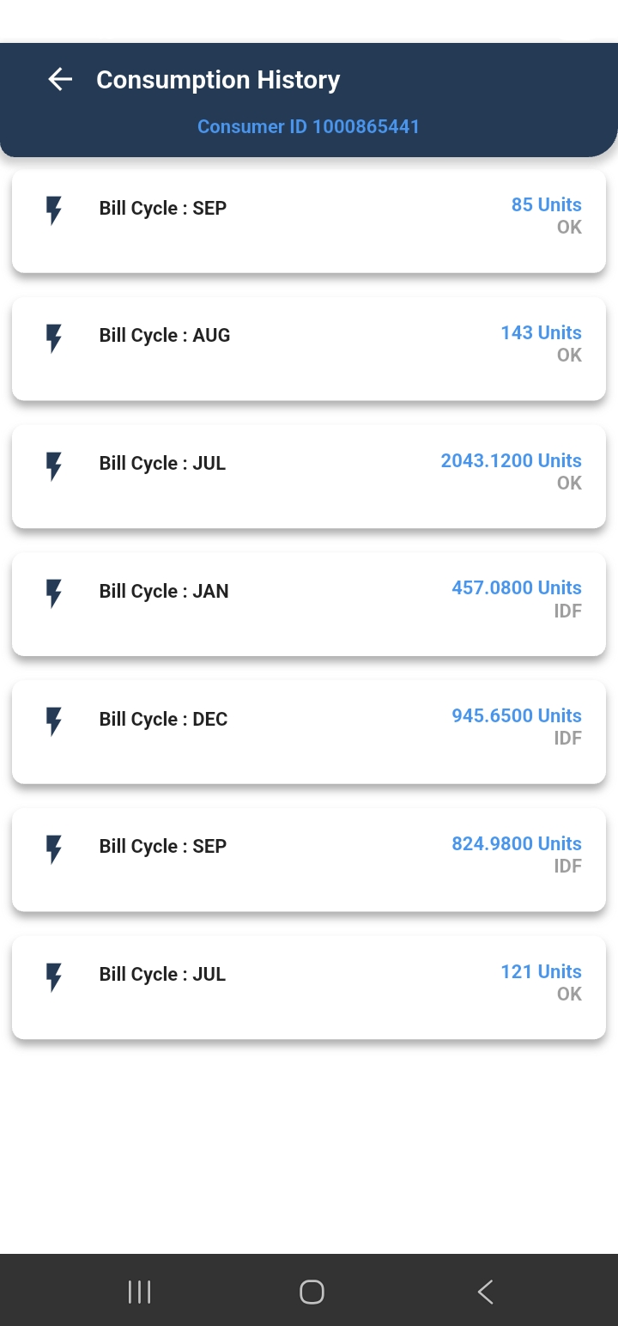The height and width of the screenshot is (1326, 618).
Task: Tap lightning icon beside Bill Cycle DEC
Action: point(54,721)
